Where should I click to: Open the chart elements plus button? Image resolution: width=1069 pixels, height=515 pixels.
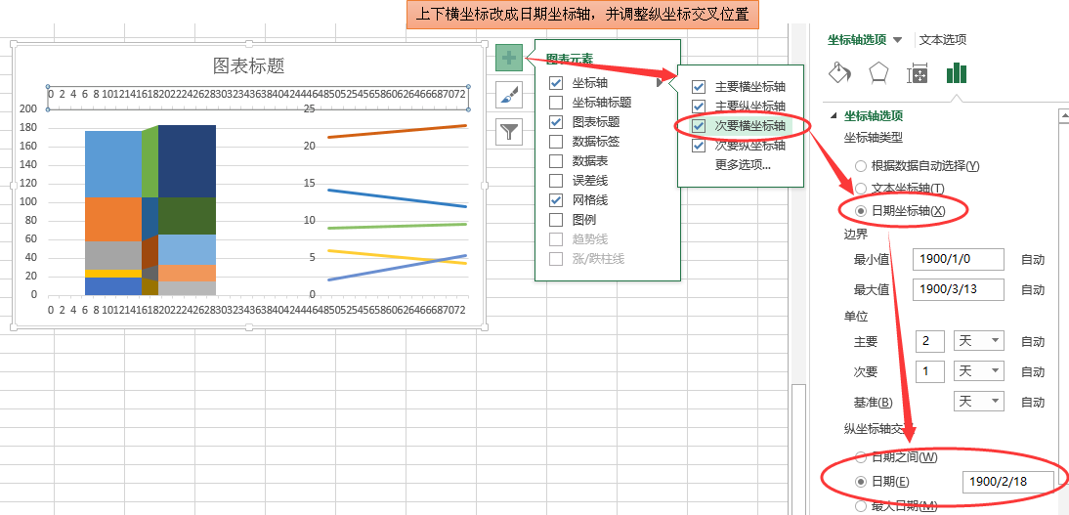(x=508, y=58)
